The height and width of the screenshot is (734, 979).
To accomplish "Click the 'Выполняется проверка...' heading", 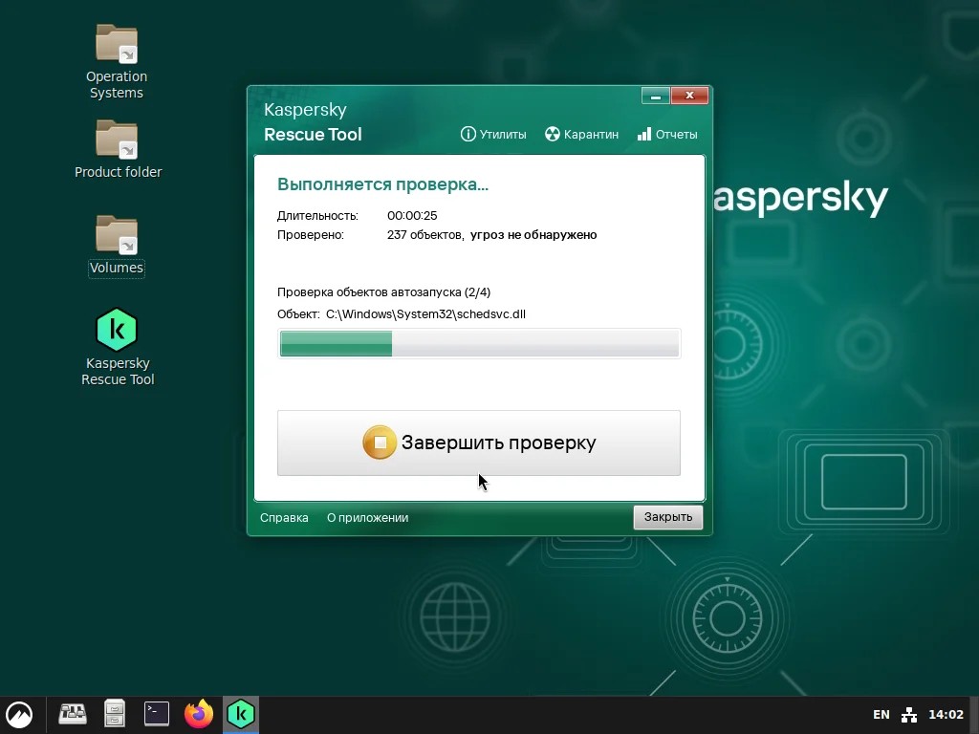I will coord(382,184).
